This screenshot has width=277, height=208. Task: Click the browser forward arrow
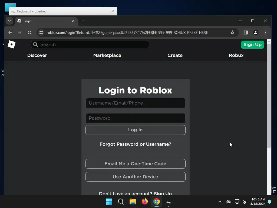pyautogui.click(x=20, y=32)
